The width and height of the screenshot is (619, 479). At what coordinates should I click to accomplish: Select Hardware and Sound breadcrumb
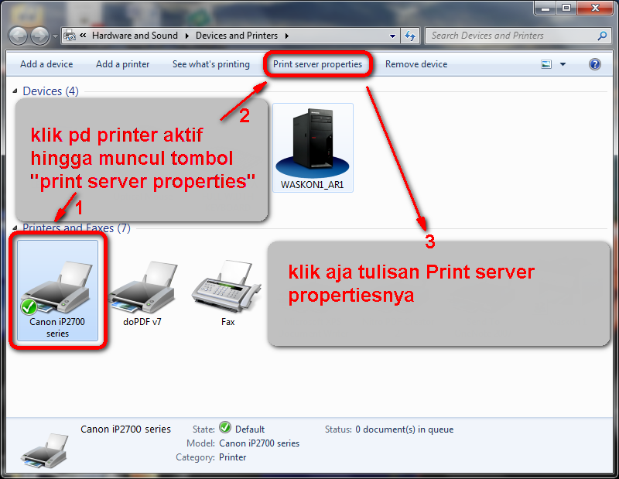[x=135, y=36]
